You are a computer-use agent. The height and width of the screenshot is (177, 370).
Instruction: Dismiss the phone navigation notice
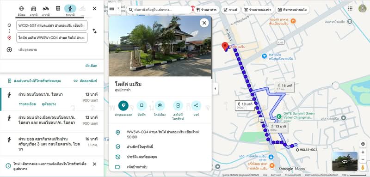(94, 164)
